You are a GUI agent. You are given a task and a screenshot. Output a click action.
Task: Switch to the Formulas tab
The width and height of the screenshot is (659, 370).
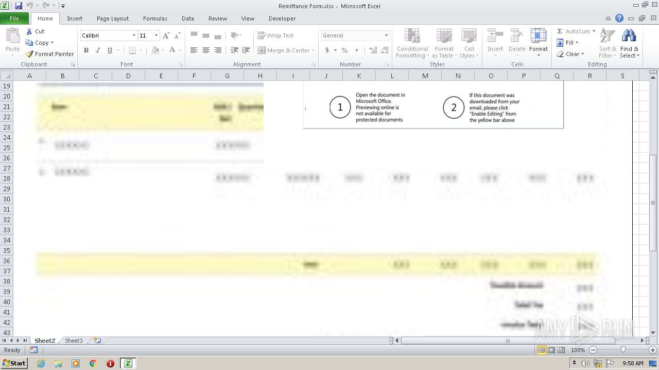tap(155, 18)
